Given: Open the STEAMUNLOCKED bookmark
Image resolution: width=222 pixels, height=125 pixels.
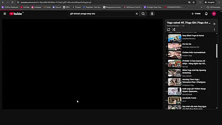Looking at the screenshot, I should (173, 7).
